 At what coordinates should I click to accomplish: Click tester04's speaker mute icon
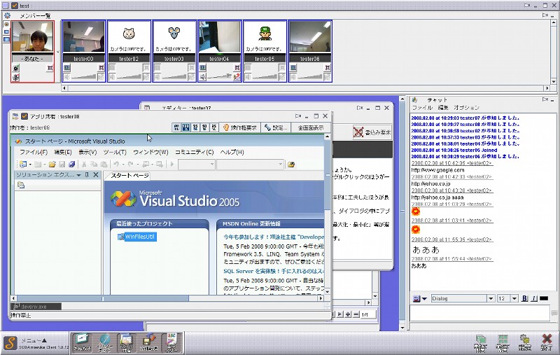[x=203, y=77]
